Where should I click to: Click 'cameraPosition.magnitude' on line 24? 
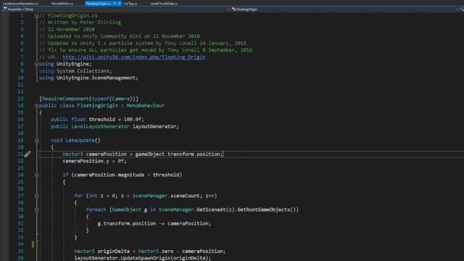(109, 175)
